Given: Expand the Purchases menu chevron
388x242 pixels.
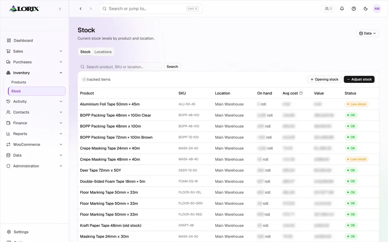Looking at the screenshot, I should tap(61, 62).
